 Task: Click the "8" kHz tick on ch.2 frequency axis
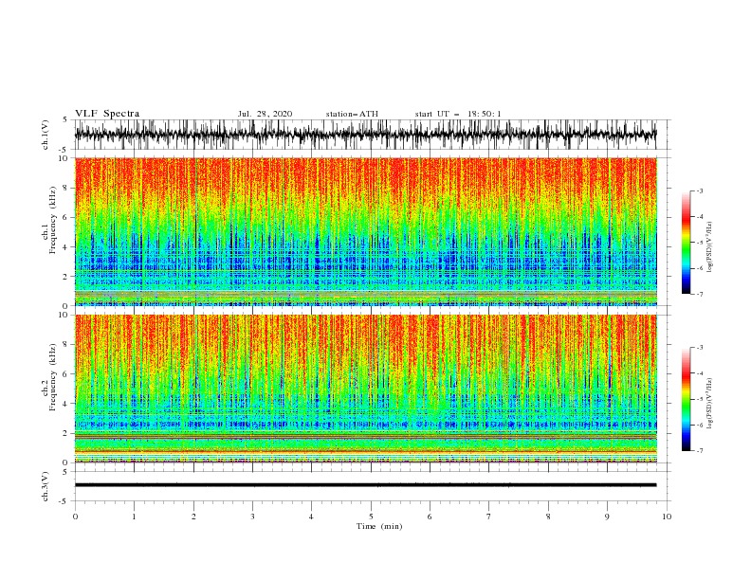tap(65, 345)
